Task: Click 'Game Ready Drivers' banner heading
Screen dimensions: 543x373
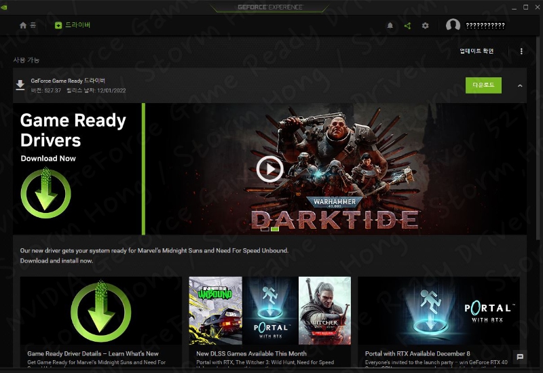Action: (x=73, y=130)
